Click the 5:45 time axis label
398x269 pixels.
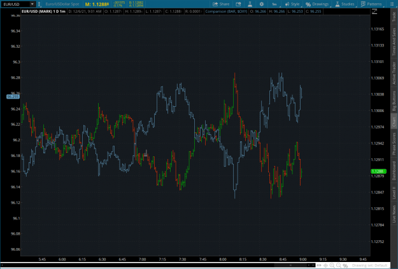click(42, 259)
